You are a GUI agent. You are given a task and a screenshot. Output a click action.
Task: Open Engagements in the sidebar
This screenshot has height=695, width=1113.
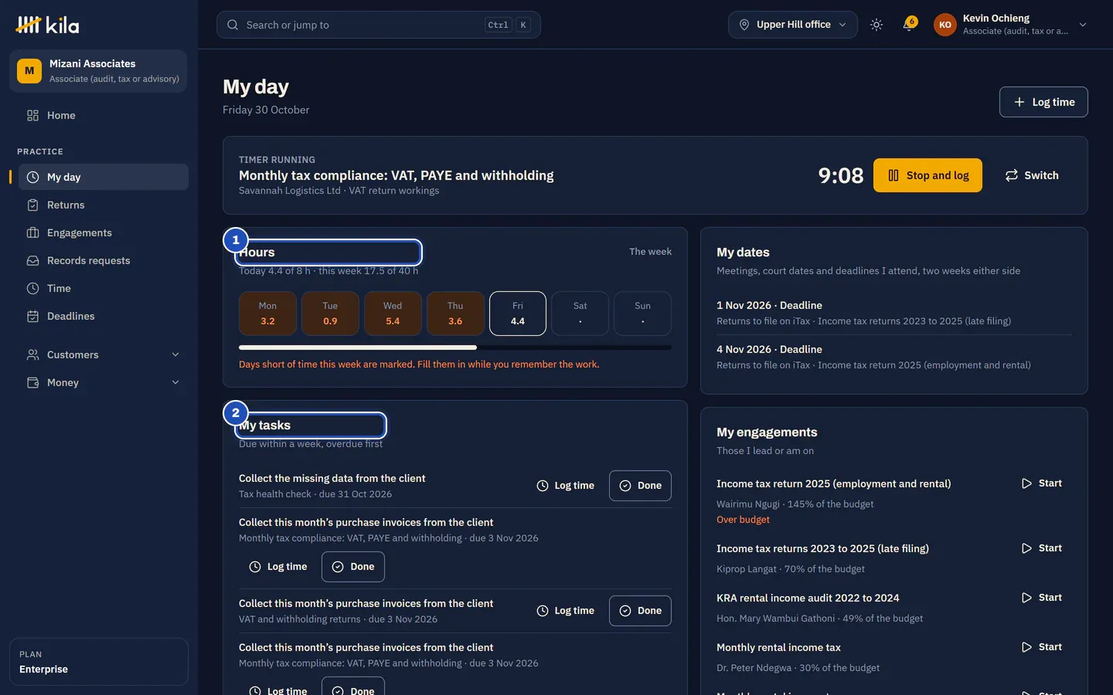point(104,232)
